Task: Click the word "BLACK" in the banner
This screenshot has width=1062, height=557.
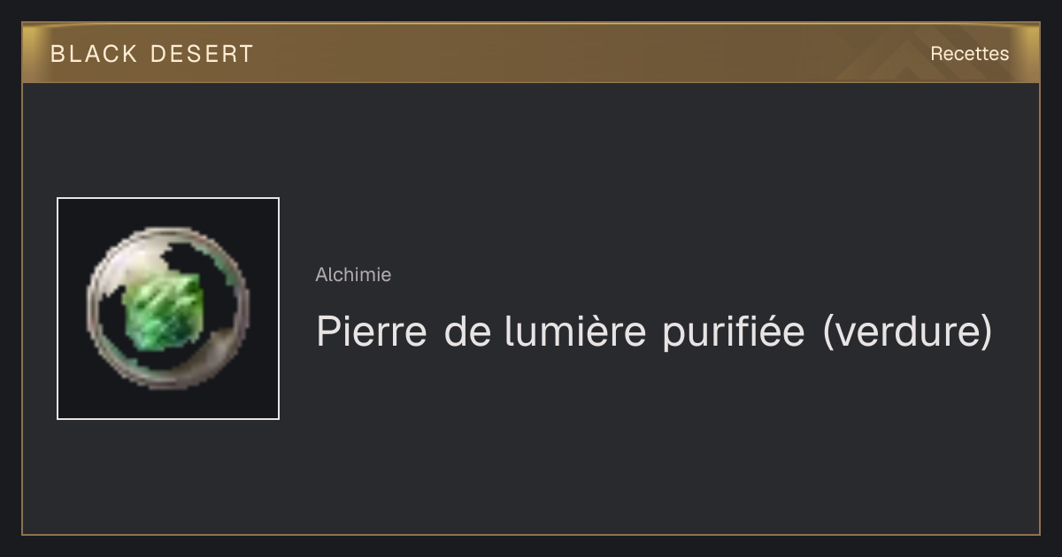Action: (94, 54)
